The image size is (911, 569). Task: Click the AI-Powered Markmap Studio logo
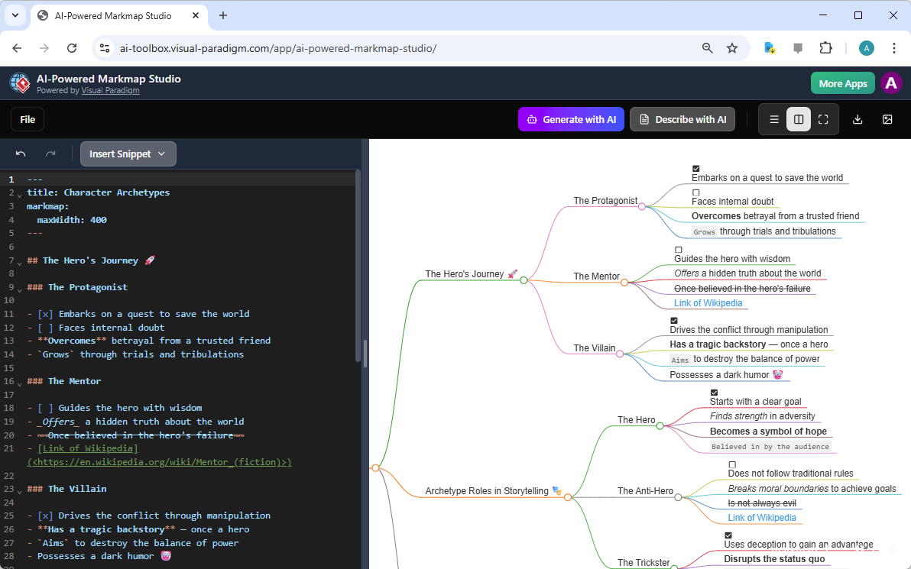(x=19, y=83)
